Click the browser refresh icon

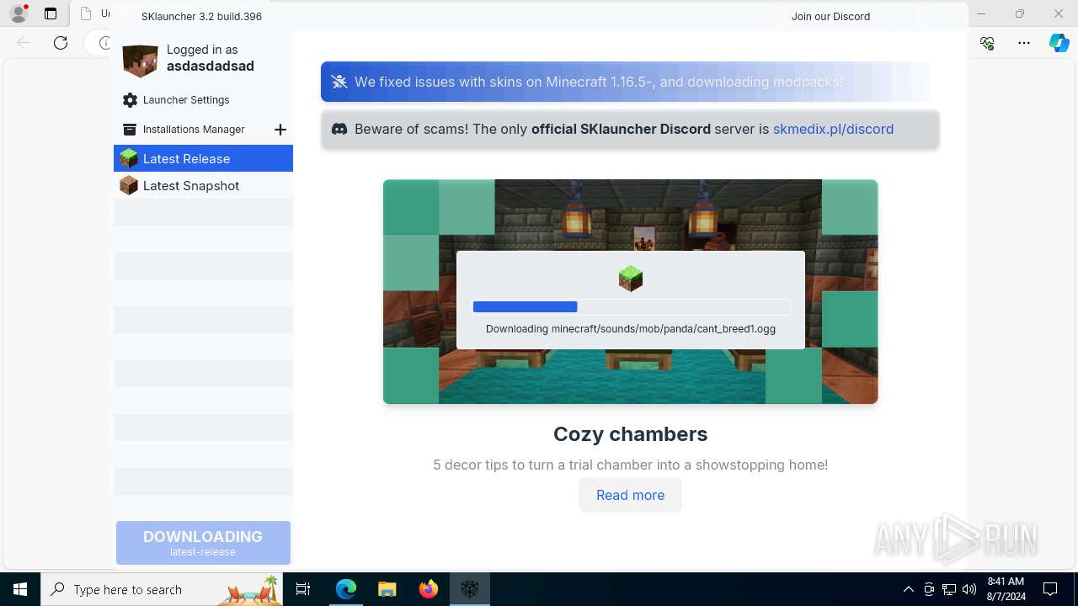click(x=61, y=43)
